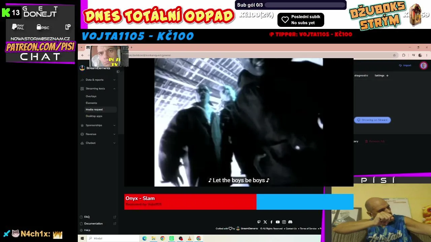This screenshot has width=431, height=242.
Task: Open the account avatar in StreamElements header
Action: click(424, 66)
